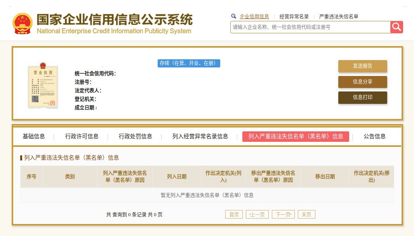
Task: Click the 上一页 pagination button
Action: pos(257,214)
